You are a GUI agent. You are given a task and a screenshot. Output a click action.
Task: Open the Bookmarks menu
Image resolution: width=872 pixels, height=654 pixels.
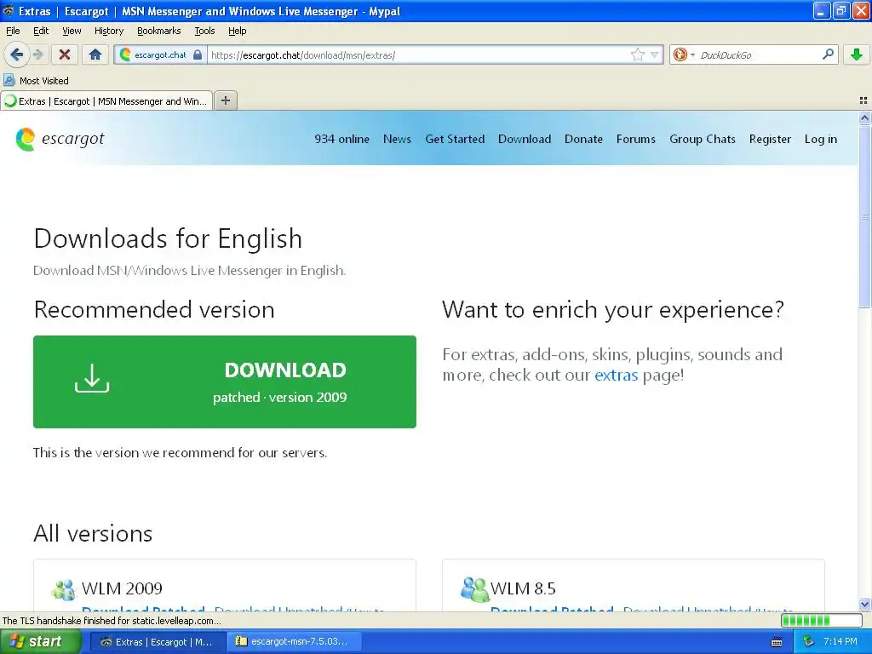click(x=159, y=31)
